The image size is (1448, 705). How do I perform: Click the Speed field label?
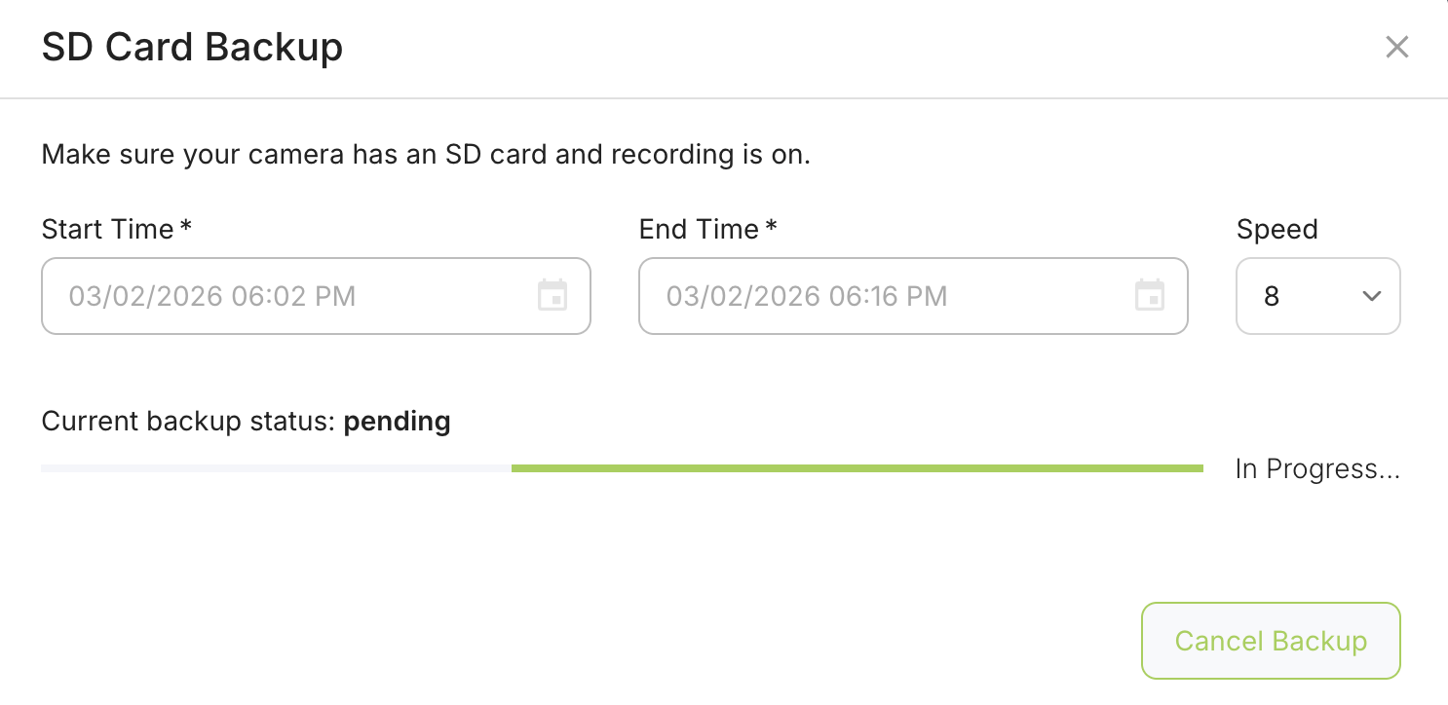click(x=1277, y=230)
